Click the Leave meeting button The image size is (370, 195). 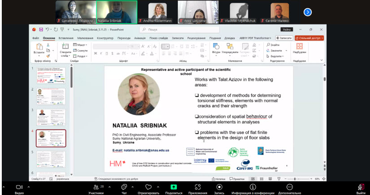[x=361, y=187]
